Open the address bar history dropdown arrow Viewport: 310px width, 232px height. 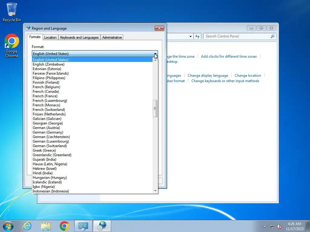tap(190, 36)
